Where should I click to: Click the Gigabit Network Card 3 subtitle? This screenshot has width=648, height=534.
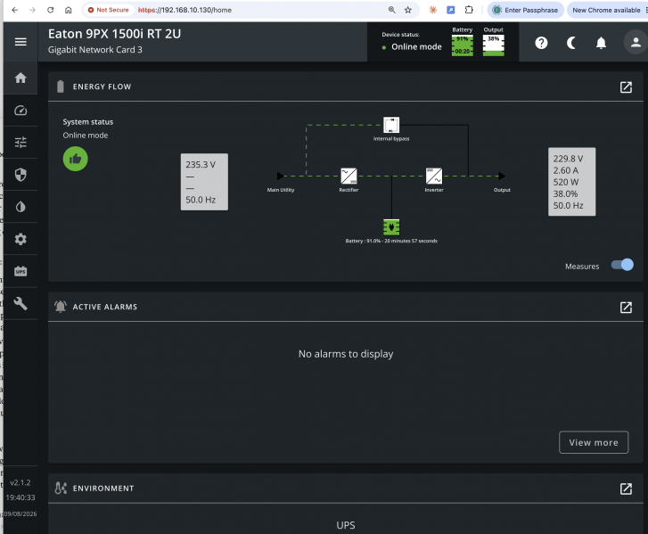click(x=95, y=50)
